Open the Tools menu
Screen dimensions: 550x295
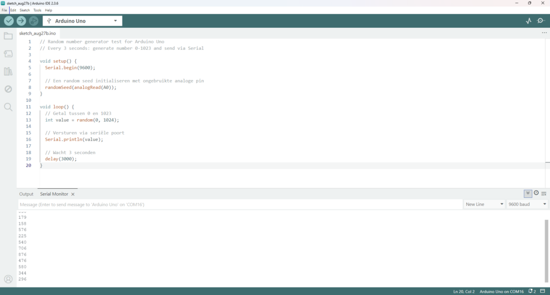click(37, 10)
